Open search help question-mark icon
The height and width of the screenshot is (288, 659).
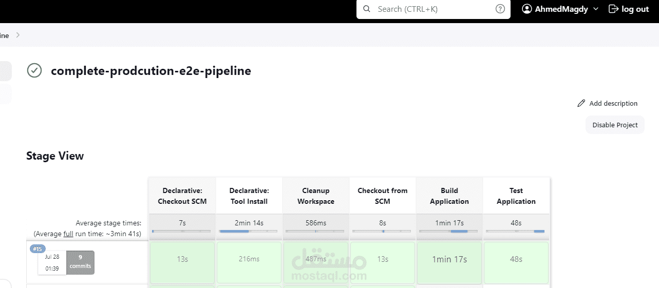[x=500, y=9]
